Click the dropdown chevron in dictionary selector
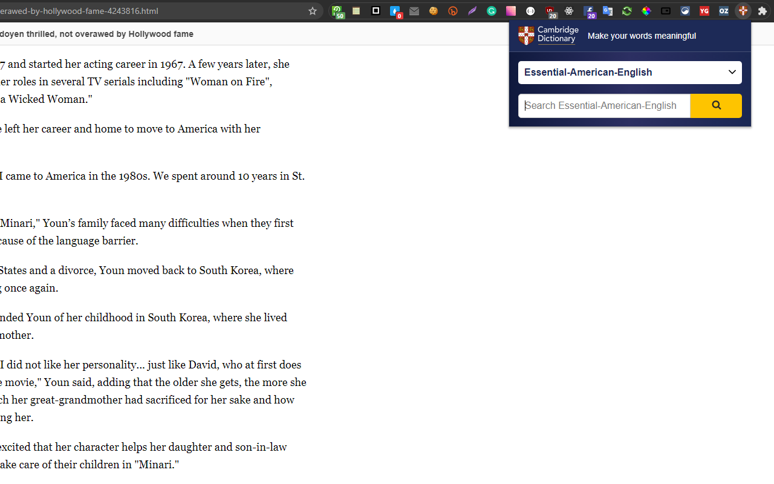The image size is (774, 484). point(732,73)
